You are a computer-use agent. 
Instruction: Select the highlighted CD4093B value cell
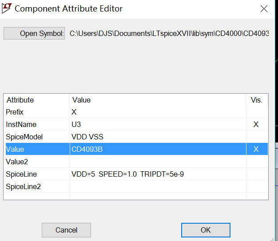[x=158, y=149]
